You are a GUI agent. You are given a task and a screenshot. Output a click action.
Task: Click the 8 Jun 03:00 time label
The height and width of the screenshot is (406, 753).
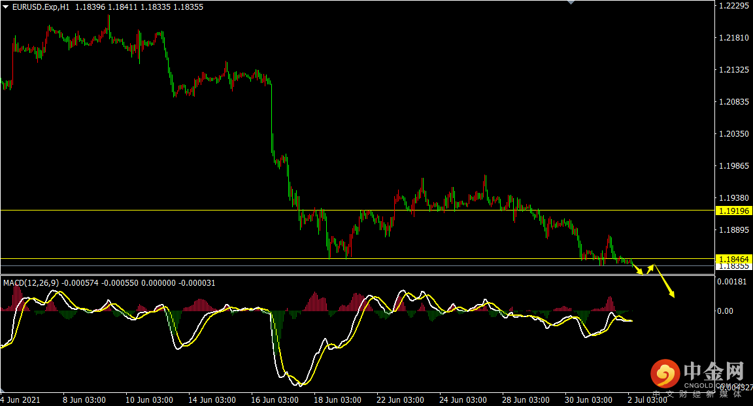tap(84, 399)
